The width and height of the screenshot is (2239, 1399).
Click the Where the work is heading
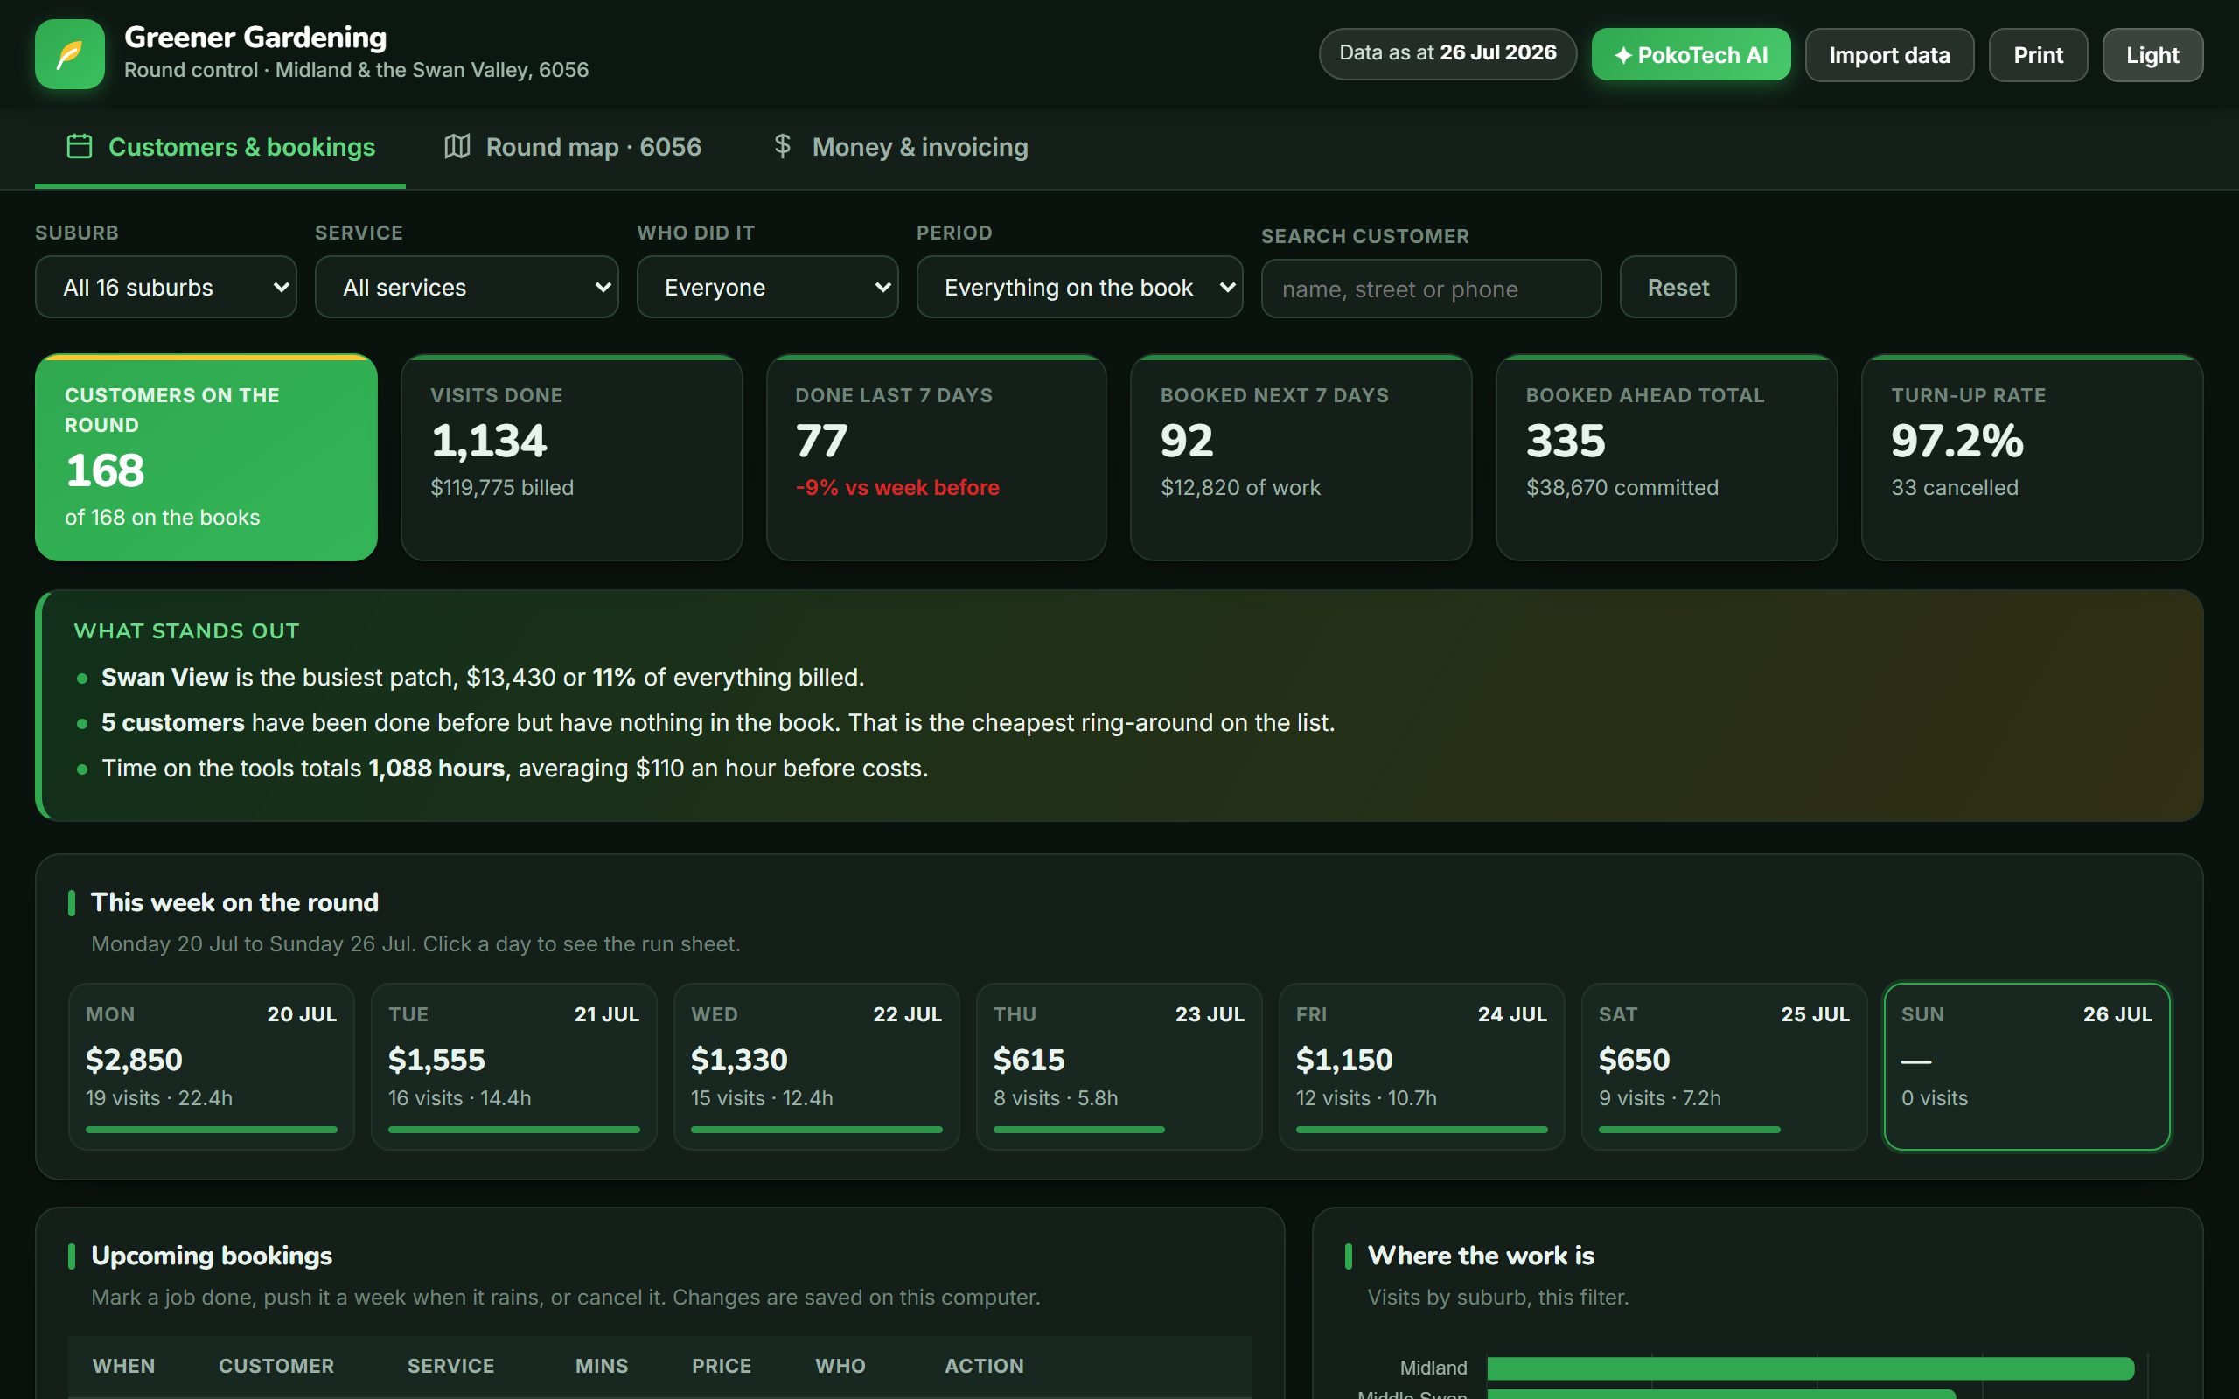click(x=1481, y=1256)
